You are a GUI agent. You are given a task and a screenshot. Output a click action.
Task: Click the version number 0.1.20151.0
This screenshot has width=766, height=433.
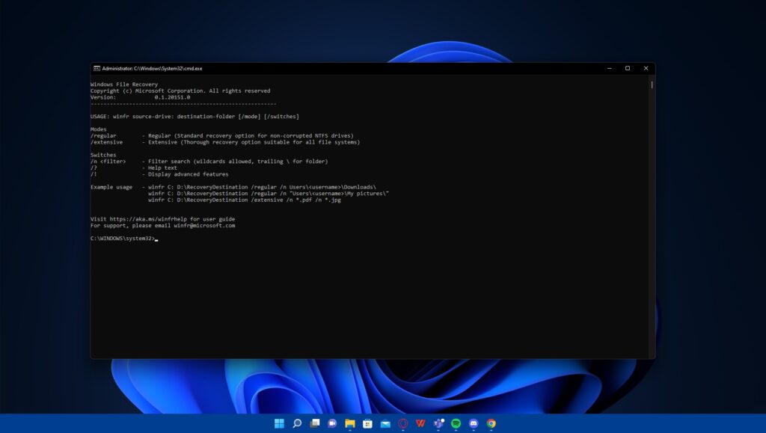173,97
